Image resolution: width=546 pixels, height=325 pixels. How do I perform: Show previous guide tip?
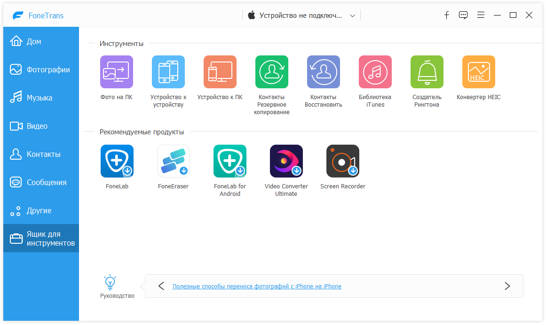pos(161,286)
